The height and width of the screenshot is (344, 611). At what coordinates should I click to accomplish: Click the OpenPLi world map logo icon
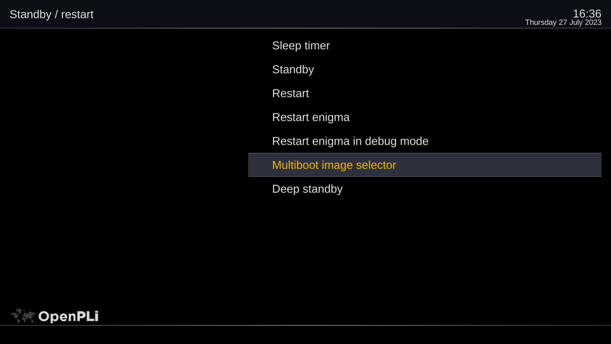[x=23, y=316]
